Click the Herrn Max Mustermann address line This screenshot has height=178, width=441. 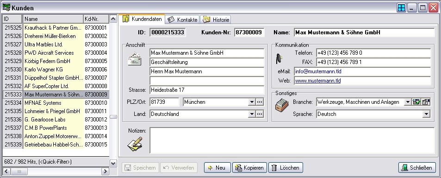pyautogui.click(x=207, y=71)
